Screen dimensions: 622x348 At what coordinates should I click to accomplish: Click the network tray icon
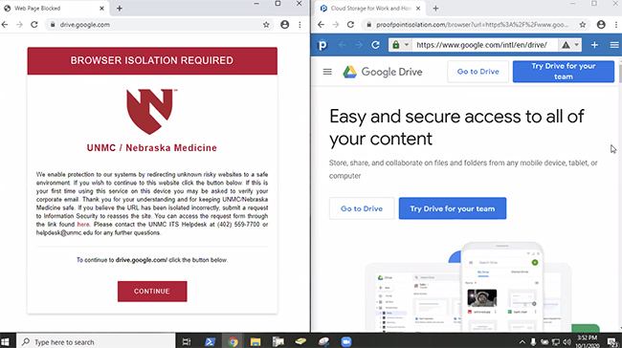pos(556,342)
